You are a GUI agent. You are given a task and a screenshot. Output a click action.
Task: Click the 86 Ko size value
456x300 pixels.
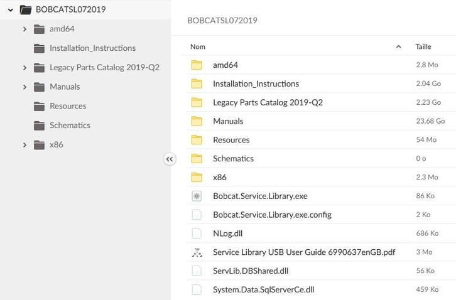tap(425, 196)
